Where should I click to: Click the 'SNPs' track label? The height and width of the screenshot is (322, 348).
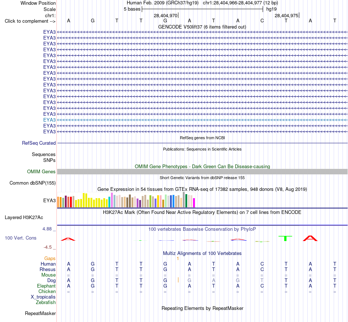[49, 160]
